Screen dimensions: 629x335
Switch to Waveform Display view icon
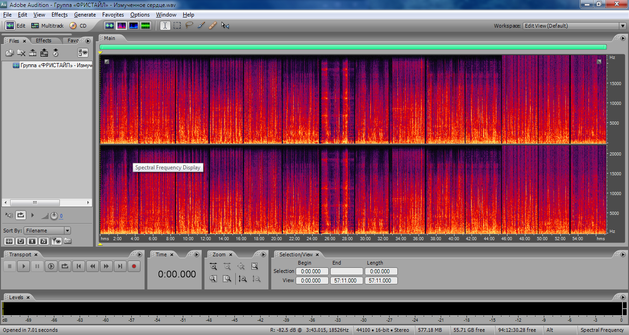(109, 26)
